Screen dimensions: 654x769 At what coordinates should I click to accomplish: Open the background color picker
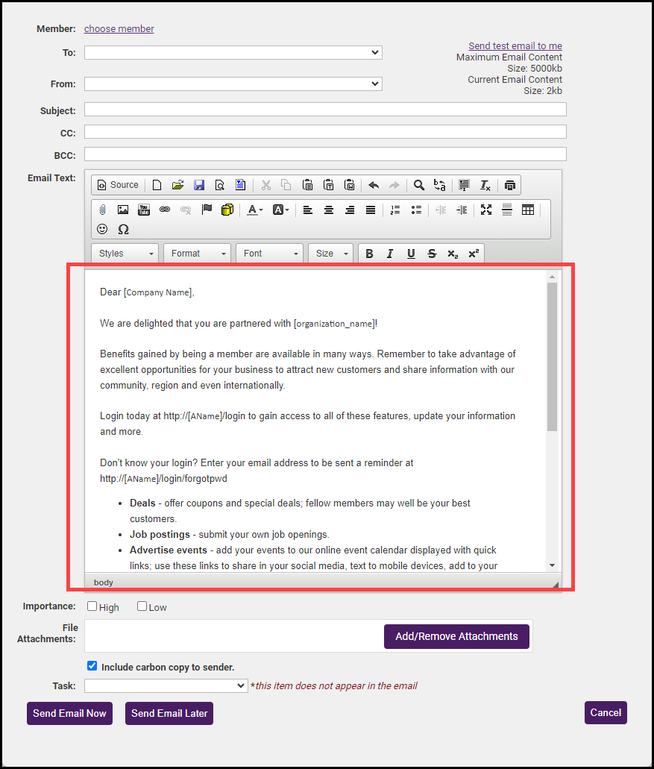(x=281, y=210)
